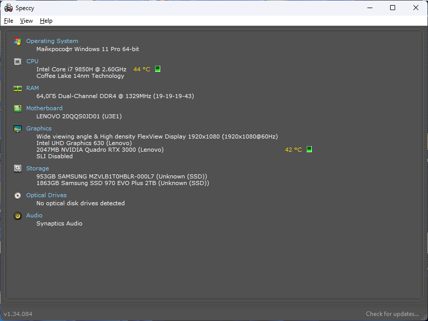
Task: Select the Synaptics Audio text
Action: [x=59, y=223]
